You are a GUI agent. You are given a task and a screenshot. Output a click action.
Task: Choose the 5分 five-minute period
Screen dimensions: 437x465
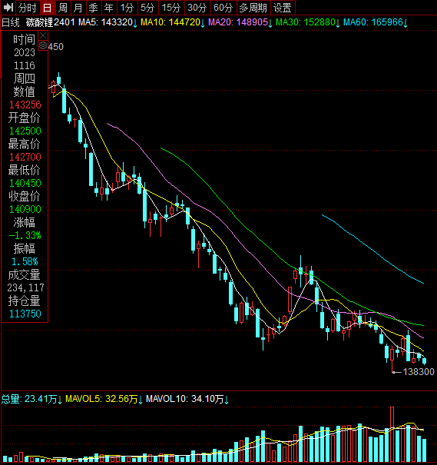pyautogui.click(x=147, y=8)
